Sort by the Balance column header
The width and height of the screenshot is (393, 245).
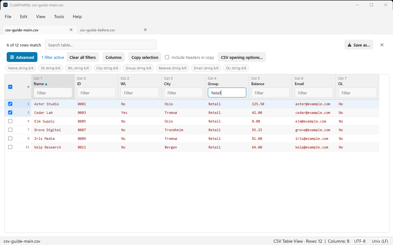point(258,84)
